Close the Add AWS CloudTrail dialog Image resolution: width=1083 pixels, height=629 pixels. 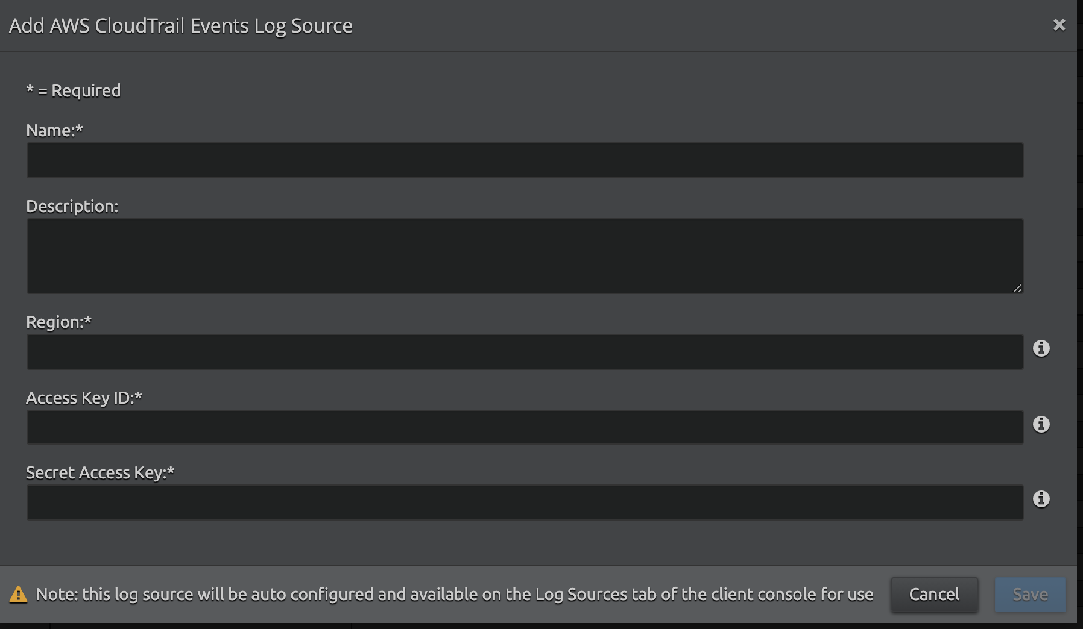(1059, 25)
